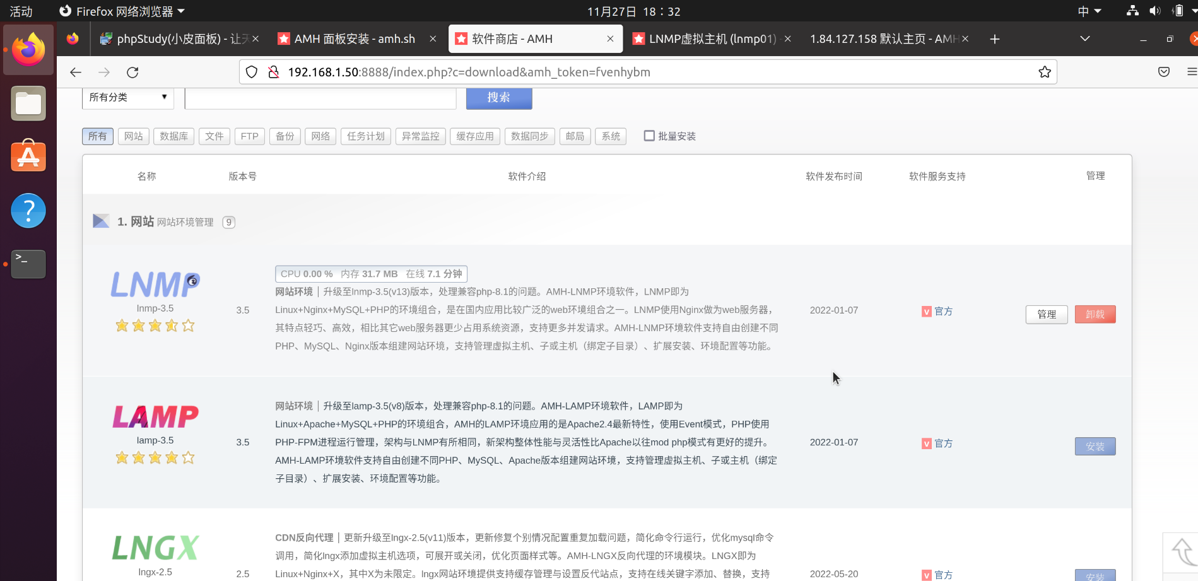Click the LAMP star rating
This screenshot has width=1198, height=581.
(155, 458)
